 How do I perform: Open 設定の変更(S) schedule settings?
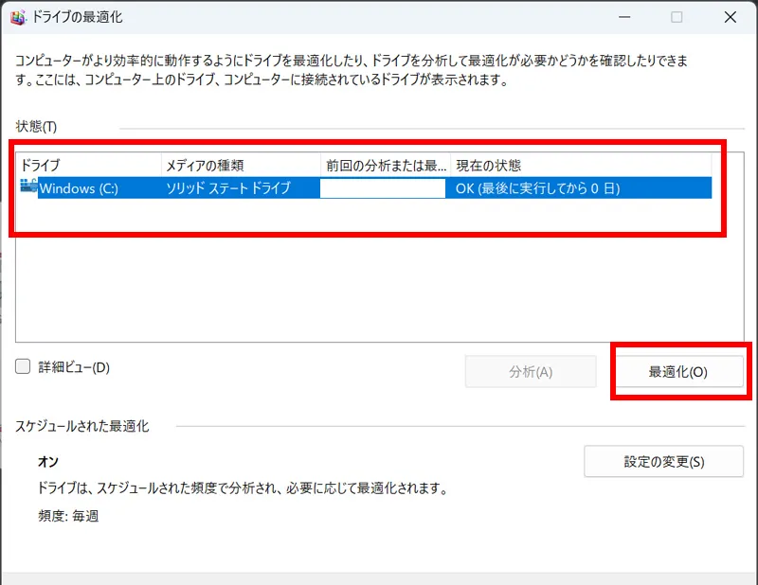[x=663, y=462]
